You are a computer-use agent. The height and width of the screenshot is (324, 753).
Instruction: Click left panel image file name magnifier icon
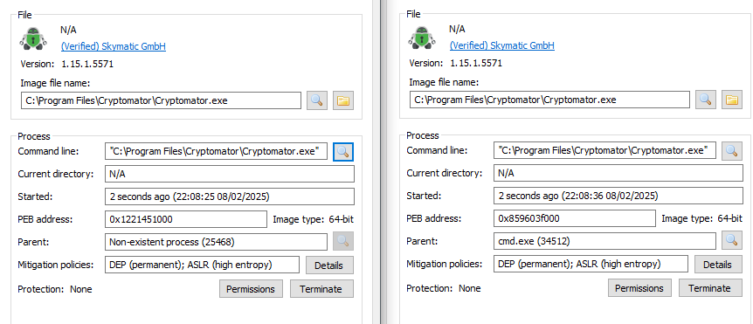[x=317, y=100]
